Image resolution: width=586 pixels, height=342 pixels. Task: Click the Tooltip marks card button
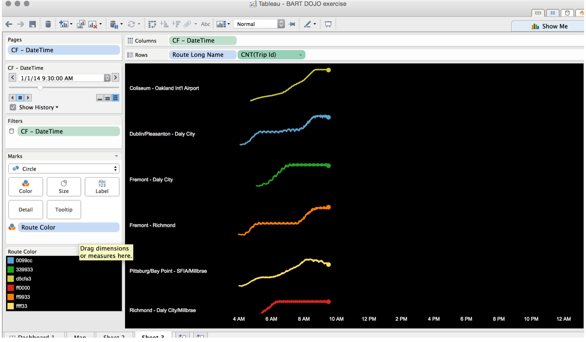pos(64,210)
